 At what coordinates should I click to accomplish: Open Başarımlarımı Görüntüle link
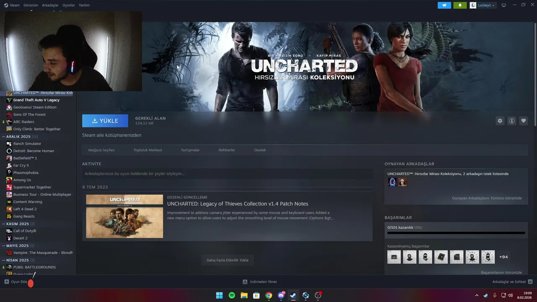tap(501, 272)
